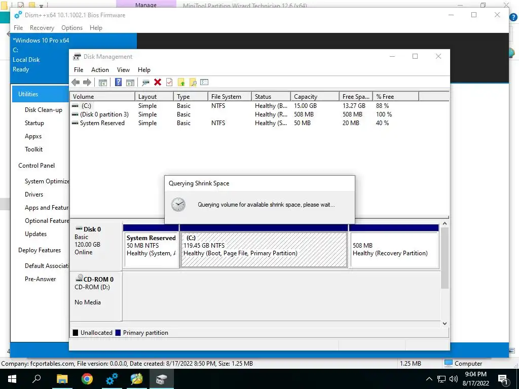
Task: Click the volume speaker tray icon
Action: coord(454,379)
